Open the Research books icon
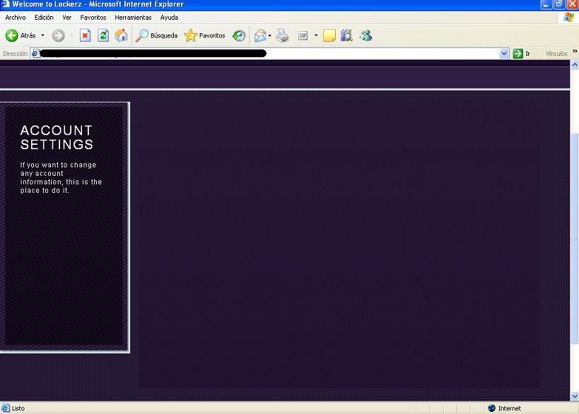The height and width of the screenshot is (414, 579). pos(346,35)
